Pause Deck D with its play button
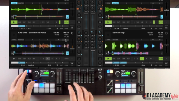Screen dimensions: 179x101 [108, 59]
